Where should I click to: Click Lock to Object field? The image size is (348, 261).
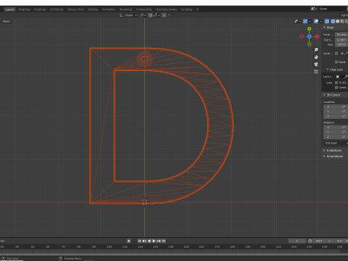point(339,77)
